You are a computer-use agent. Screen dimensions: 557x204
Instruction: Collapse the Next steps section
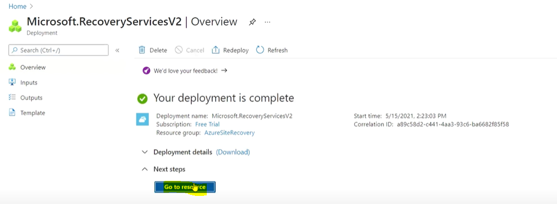coord(145,170)
